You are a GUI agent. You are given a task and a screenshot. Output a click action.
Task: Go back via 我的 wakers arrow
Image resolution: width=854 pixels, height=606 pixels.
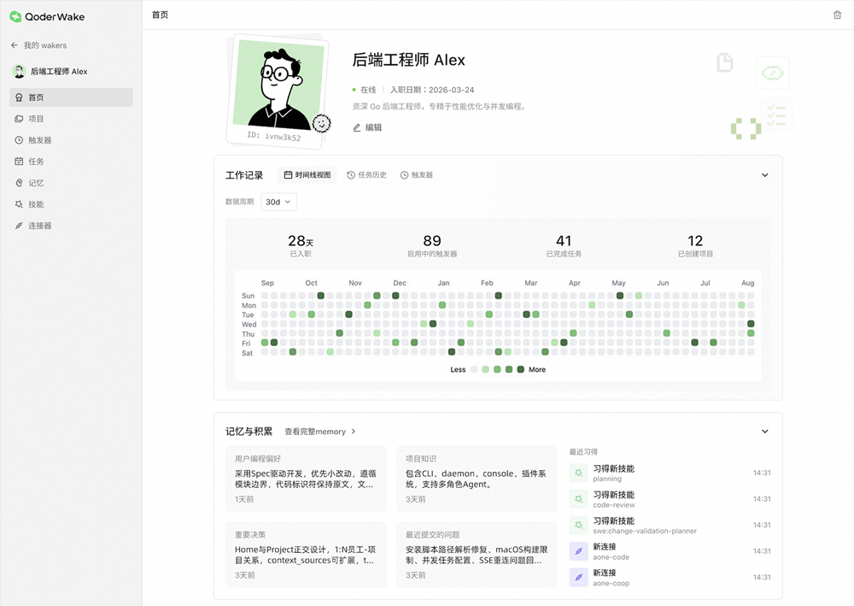[14, 44]
